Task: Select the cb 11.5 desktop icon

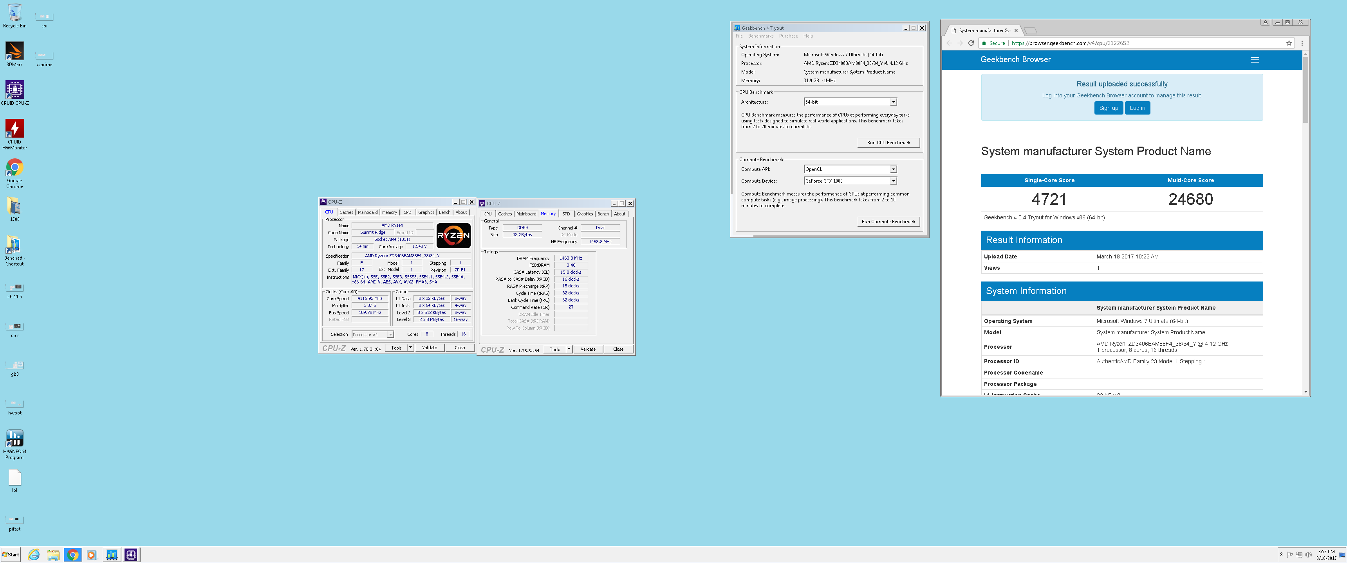Action: (14, 291)
